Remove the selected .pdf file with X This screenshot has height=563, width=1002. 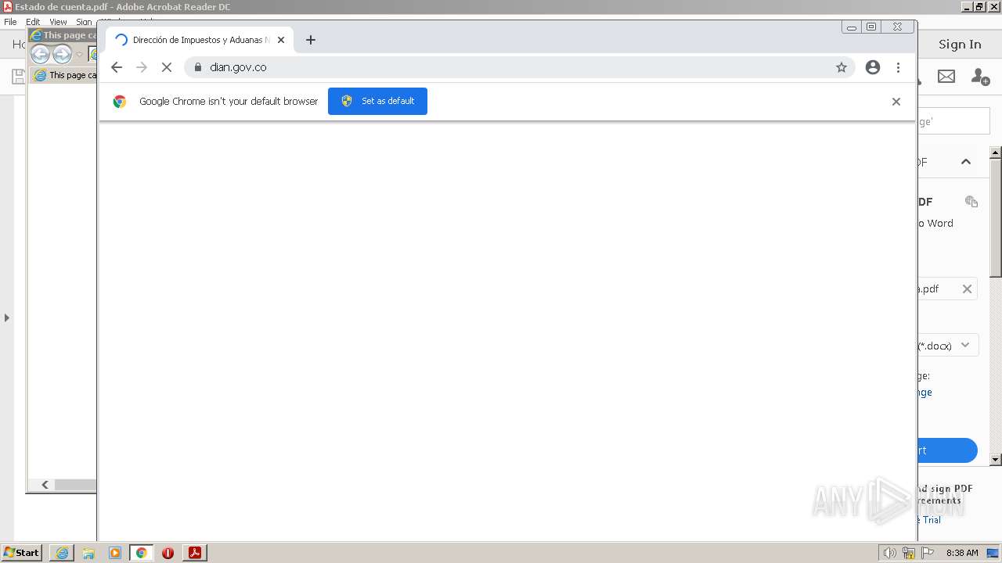967,289
